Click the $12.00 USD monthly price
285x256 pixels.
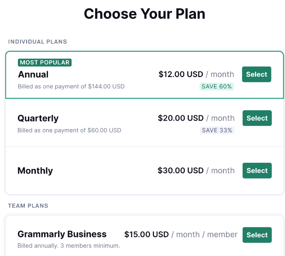pos(181,74)
